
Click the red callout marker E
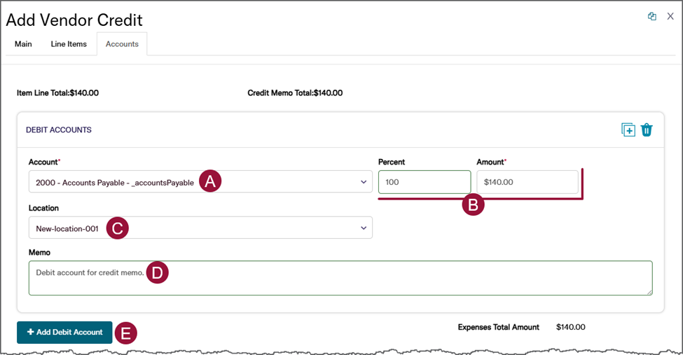pyautogui.click(x=125, y=333)
